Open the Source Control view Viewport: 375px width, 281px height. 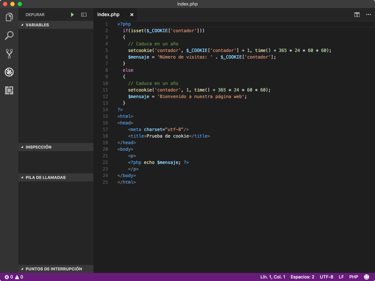(9, 53)
